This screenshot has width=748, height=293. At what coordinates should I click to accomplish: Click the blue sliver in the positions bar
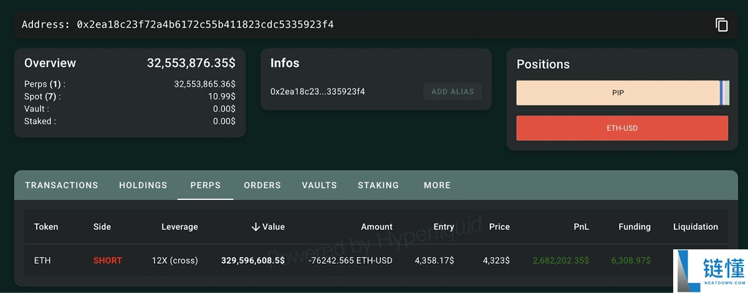[x=721, y=92]
